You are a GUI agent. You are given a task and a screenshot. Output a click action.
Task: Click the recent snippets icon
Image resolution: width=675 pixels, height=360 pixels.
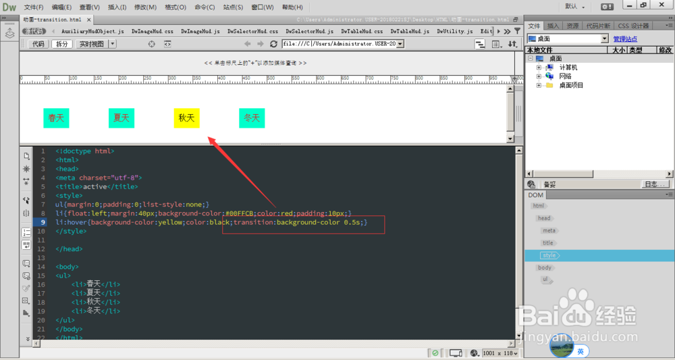[x=26, y=301]
